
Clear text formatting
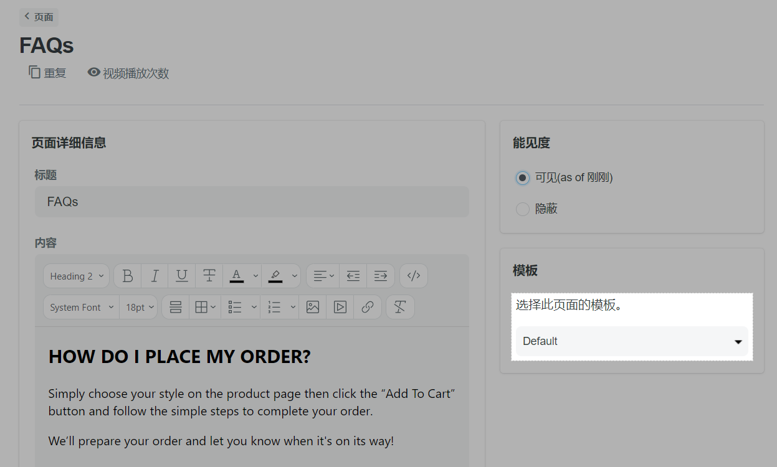point(400,307)
